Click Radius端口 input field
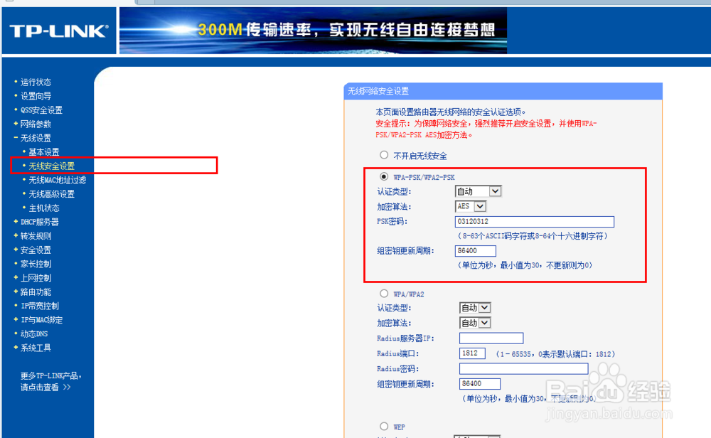 [x=472, y=353]
